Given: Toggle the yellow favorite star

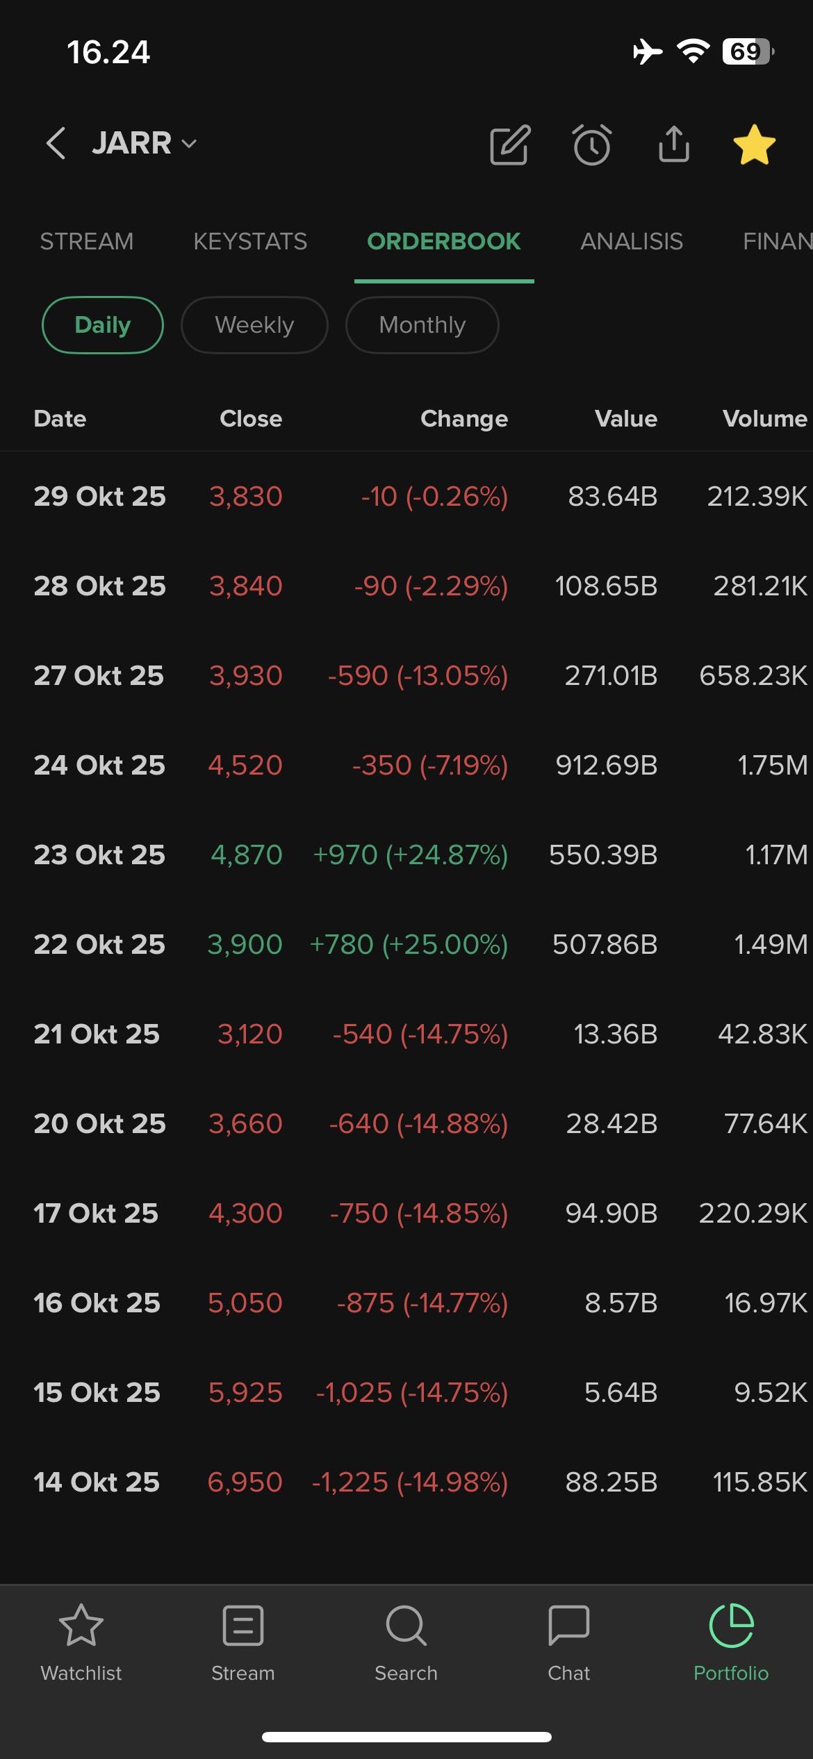Looking at the screenshot, I should pyautogui.click(x=754, y=145).
